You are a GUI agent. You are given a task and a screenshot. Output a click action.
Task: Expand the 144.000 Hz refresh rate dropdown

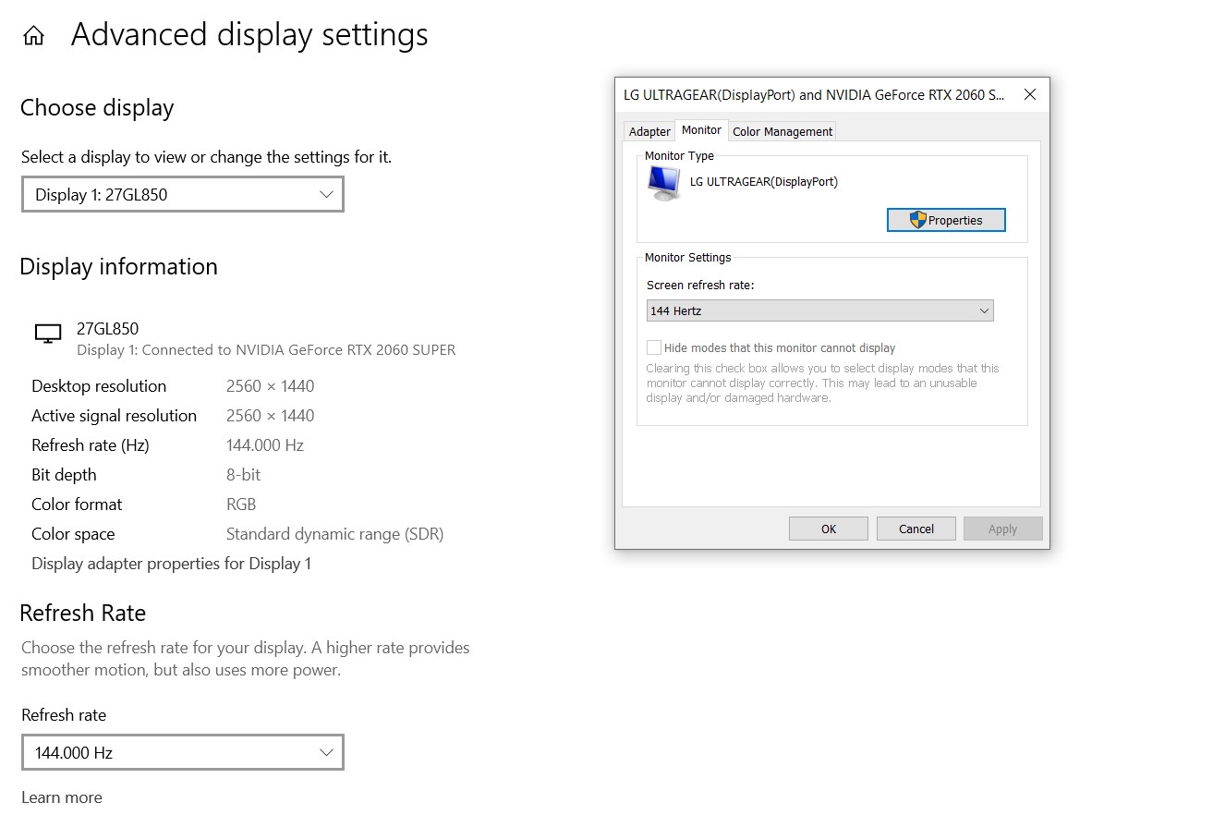tap(183, 752)
